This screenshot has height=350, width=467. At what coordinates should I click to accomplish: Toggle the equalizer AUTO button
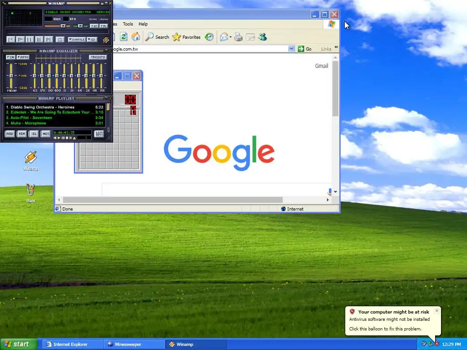pyautogui.click(x=23, y=57)
